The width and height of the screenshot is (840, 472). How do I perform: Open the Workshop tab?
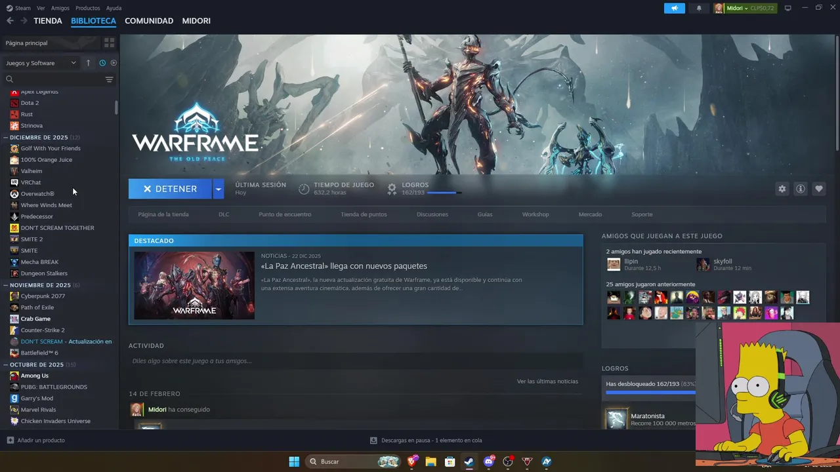click(x=535, y=214)
